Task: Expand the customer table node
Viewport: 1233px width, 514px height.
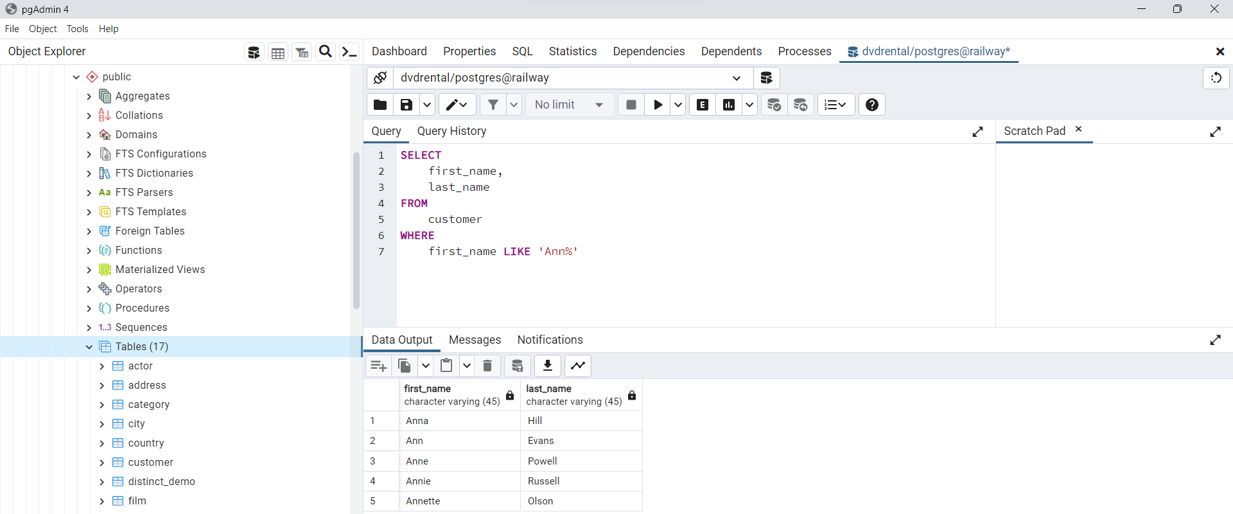Action: coord(102,463)
